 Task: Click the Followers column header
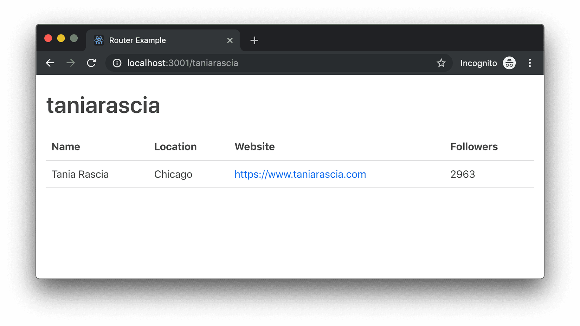474,146
